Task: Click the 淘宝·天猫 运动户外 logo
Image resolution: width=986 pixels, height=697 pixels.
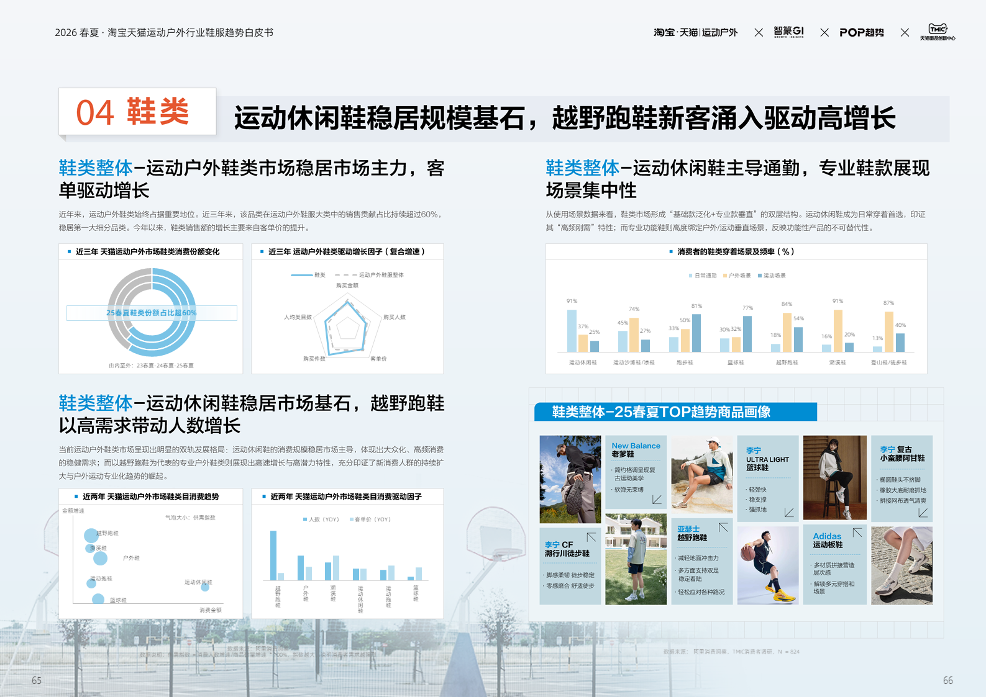Action: [695, 32]
